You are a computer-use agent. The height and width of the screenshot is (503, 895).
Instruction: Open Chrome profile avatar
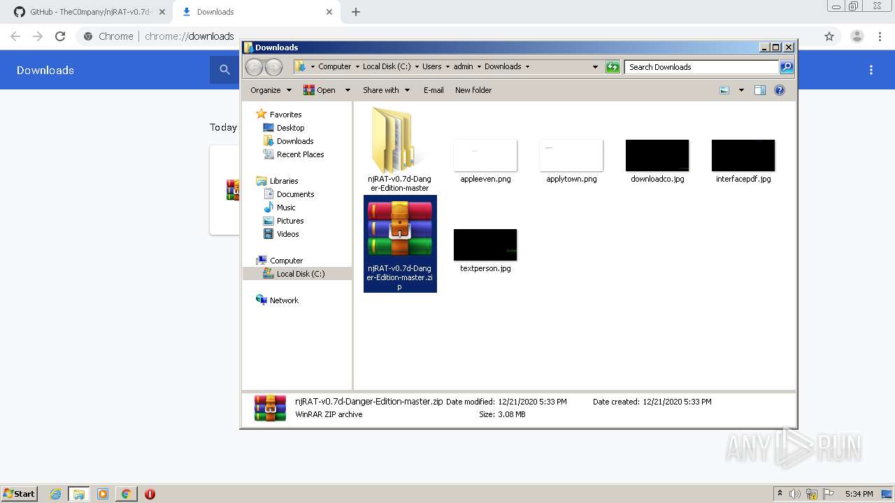(x=857, y=36)
